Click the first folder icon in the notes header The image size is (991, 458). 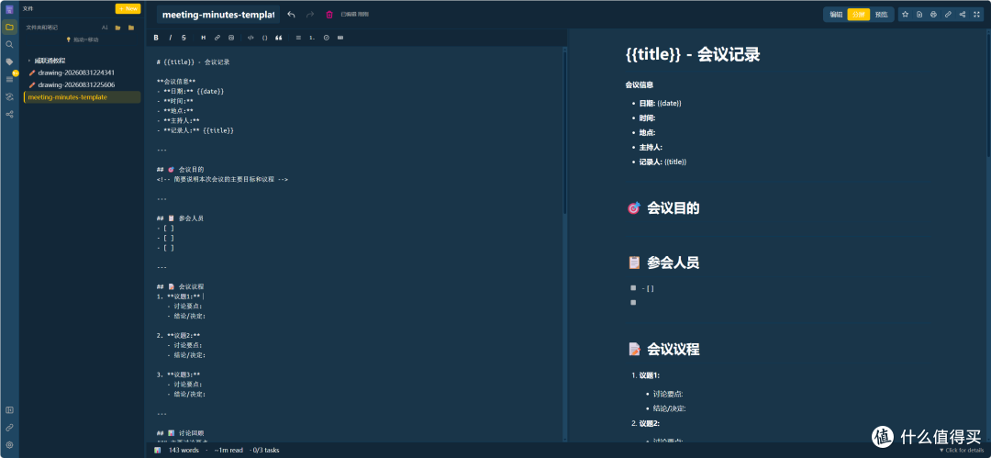pyautogui.click(x=117, y=28)
